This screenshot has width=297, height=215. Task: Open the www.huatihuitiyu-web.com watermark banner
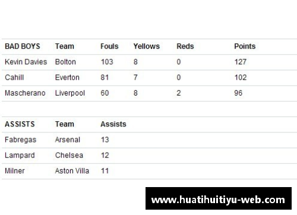(x=219, y=198)
